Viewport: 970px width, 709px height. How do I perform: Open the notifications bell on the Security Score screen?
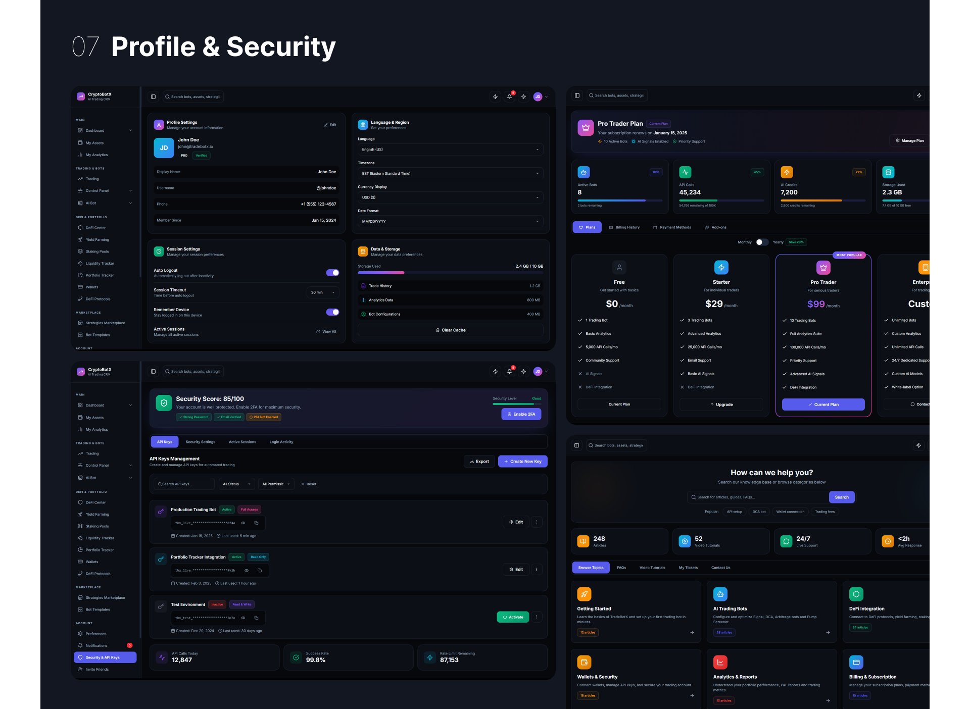point(509,371)
